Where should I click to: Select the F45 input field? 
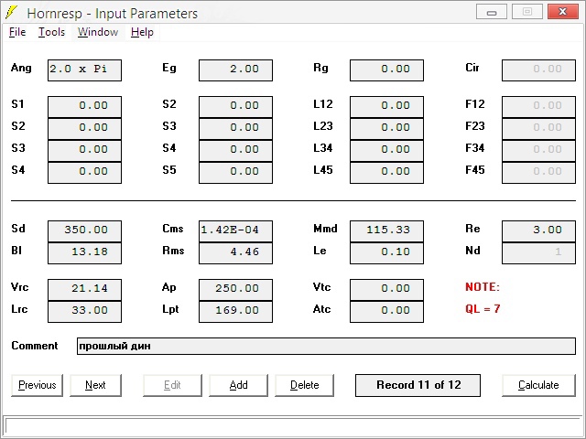pyautogui.click(x=538, y=173)
